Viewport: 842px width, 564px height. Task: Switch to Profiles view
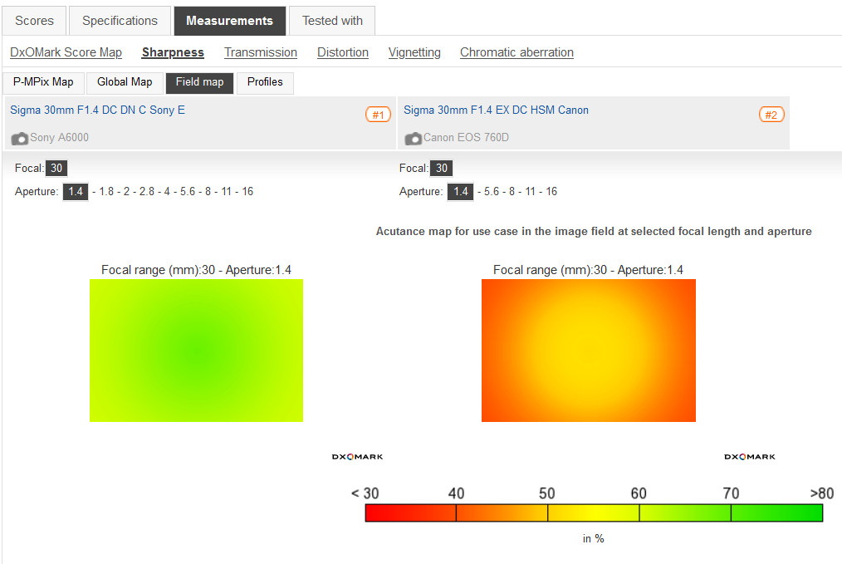point(265,83)
